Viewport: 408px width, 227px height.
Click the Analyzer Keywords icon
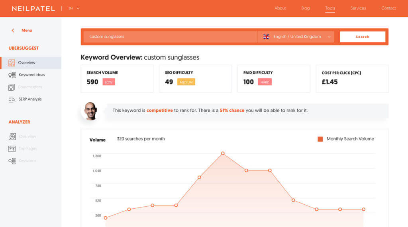click(12, 161)
